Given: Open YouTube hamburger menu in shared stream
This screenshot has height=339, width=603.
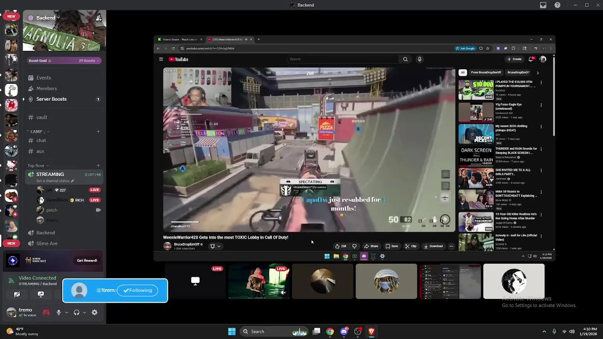Looking at the screenshot, I should coord(161,59).
